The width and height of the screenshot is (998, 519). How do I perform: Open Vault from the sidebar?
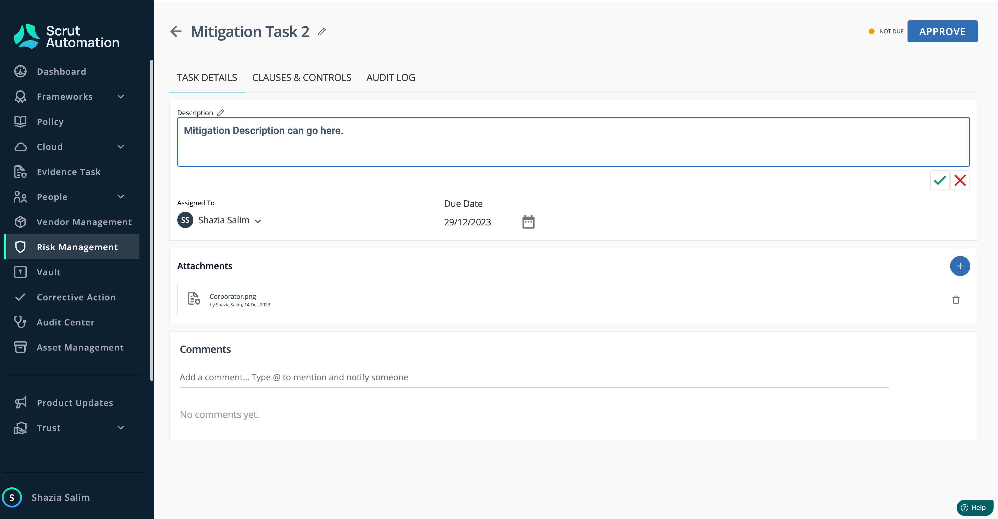(x=71, y=272)
